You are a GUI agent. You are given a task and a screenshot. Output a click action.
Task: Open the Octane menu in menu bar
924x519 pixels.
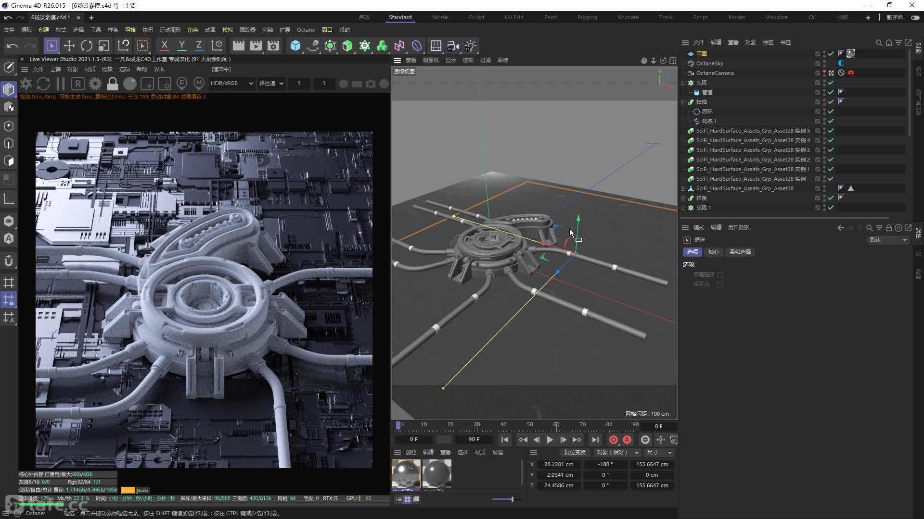point(306,30)
